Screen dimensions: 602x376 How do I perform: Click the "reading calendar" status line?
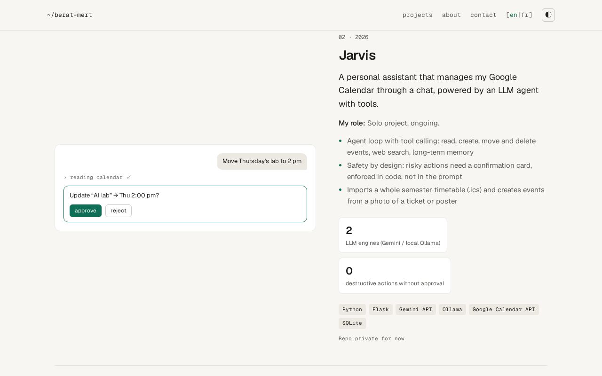pyautogui.click(x=97, y=178)
